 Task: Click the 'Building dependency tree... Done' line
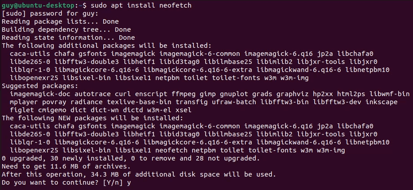coord(66,30)
